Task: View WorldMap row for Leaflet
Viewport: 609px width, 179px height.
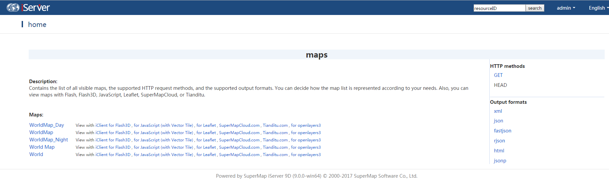Action: (206, 133)
